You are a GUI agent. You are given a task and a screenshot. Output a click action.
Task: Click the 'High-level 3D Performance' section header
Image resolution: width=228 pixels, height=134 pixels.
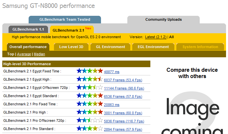pyautogui.click(x=76, y=64)
